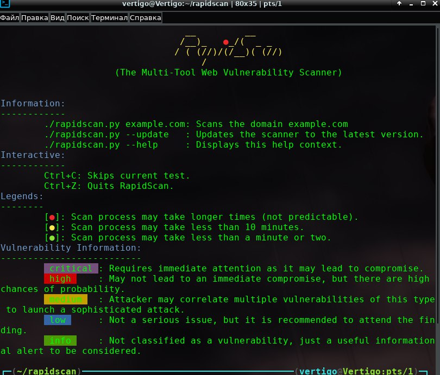Maximize the terminal window
This screenshot has height=375, width=440.
[423, 3]
